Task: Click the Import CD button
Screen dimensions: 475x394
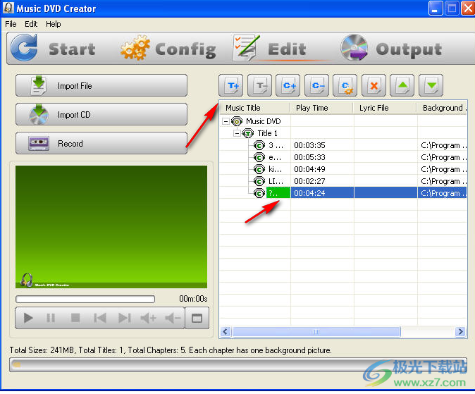Action: (x=101, y=115)
